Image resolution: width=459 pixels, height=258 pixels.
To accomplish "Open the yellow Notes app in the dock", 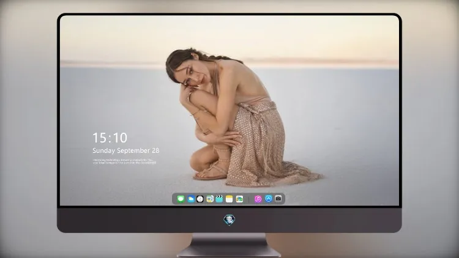I will pyautogui.click(x=229, y=199).
